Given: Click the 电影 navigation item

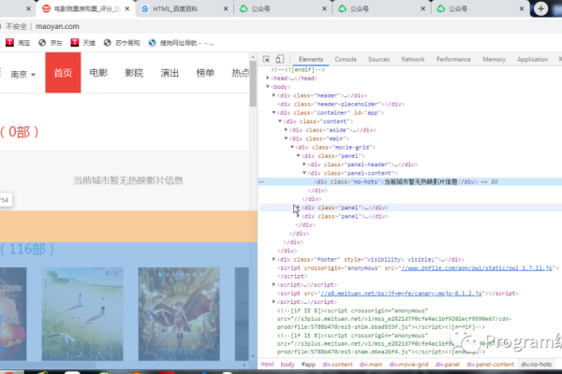Looking at the screenshot, I should click(98, 73).
